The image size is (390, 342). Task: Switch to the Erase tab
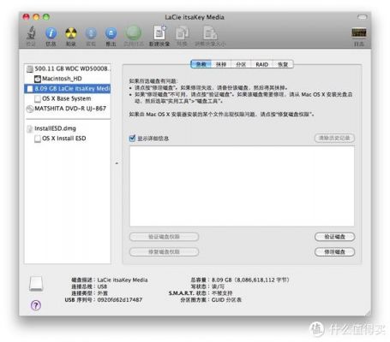(x=221, y=64)
